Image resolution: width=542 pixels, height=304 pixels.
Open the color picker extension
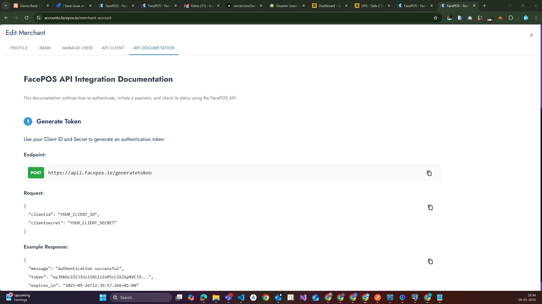click(x=480, y=18)
